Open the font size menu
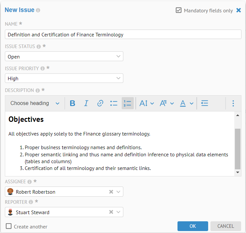The width and height of the screenshot is (246, 233). tap(146, 103)
